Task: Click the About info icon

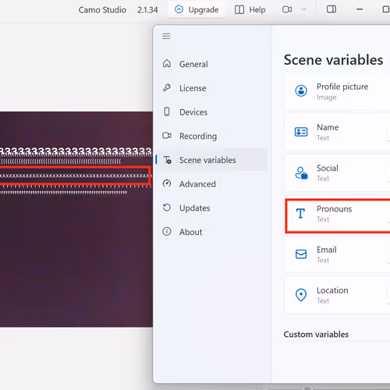Action: pyautogui.click(x=167, y=232)
